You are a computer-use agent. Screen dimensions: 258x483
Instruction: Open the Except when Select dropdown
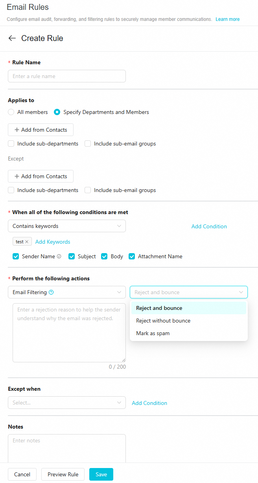(x=67, y=403)
